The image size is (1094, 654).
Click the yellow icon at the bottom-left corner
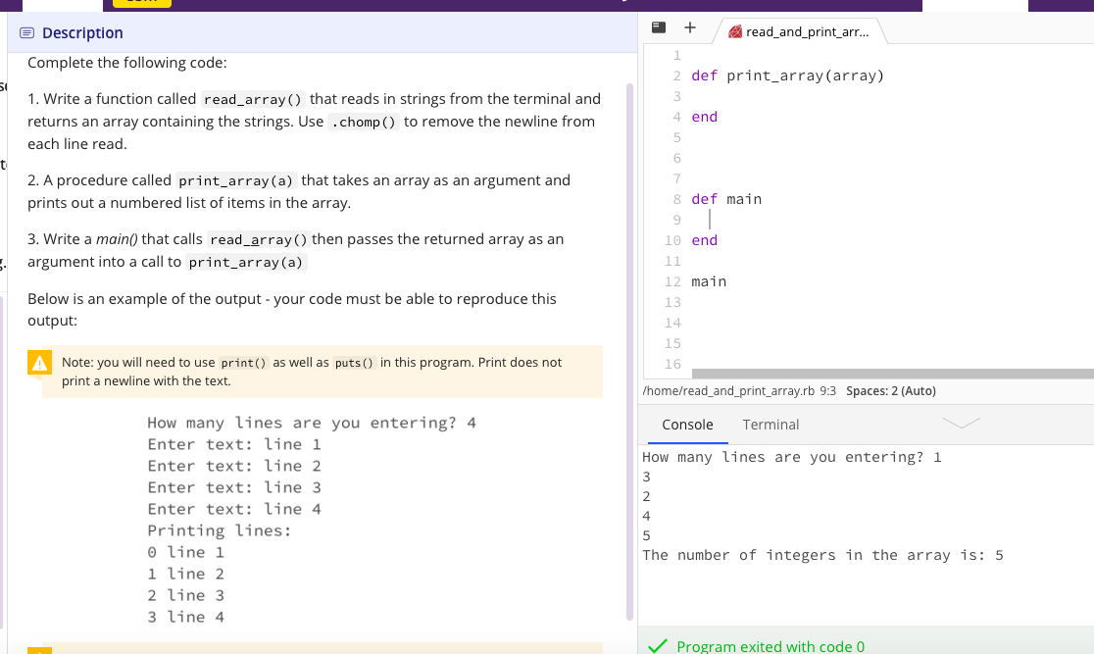pos(40,649)
